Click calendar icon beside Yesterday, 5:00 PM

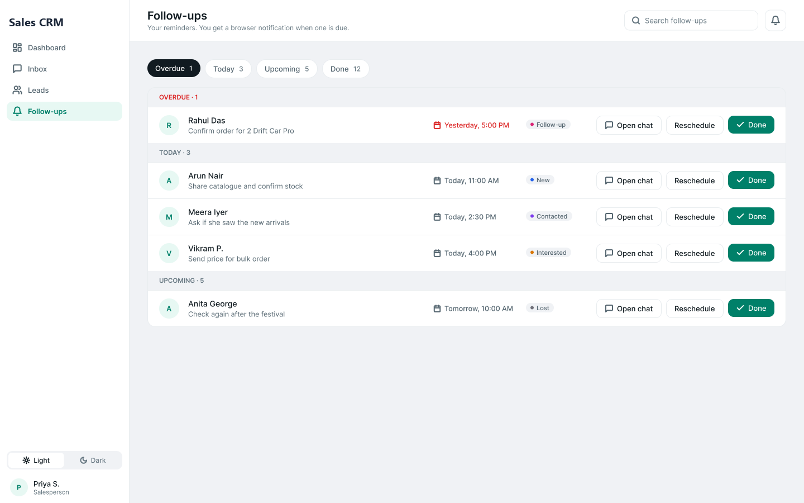click(x=437, y=125)
